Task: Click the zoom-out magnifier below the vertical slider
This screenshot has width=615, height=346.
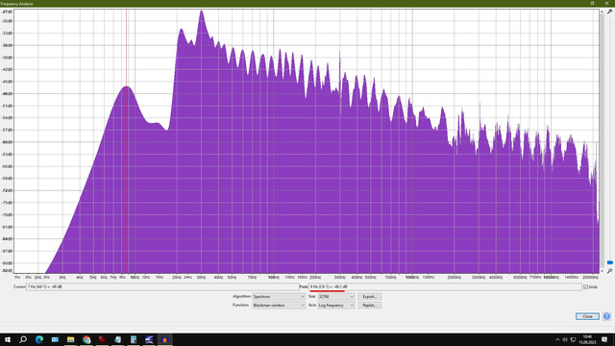Action: click(x=609, y=271)
